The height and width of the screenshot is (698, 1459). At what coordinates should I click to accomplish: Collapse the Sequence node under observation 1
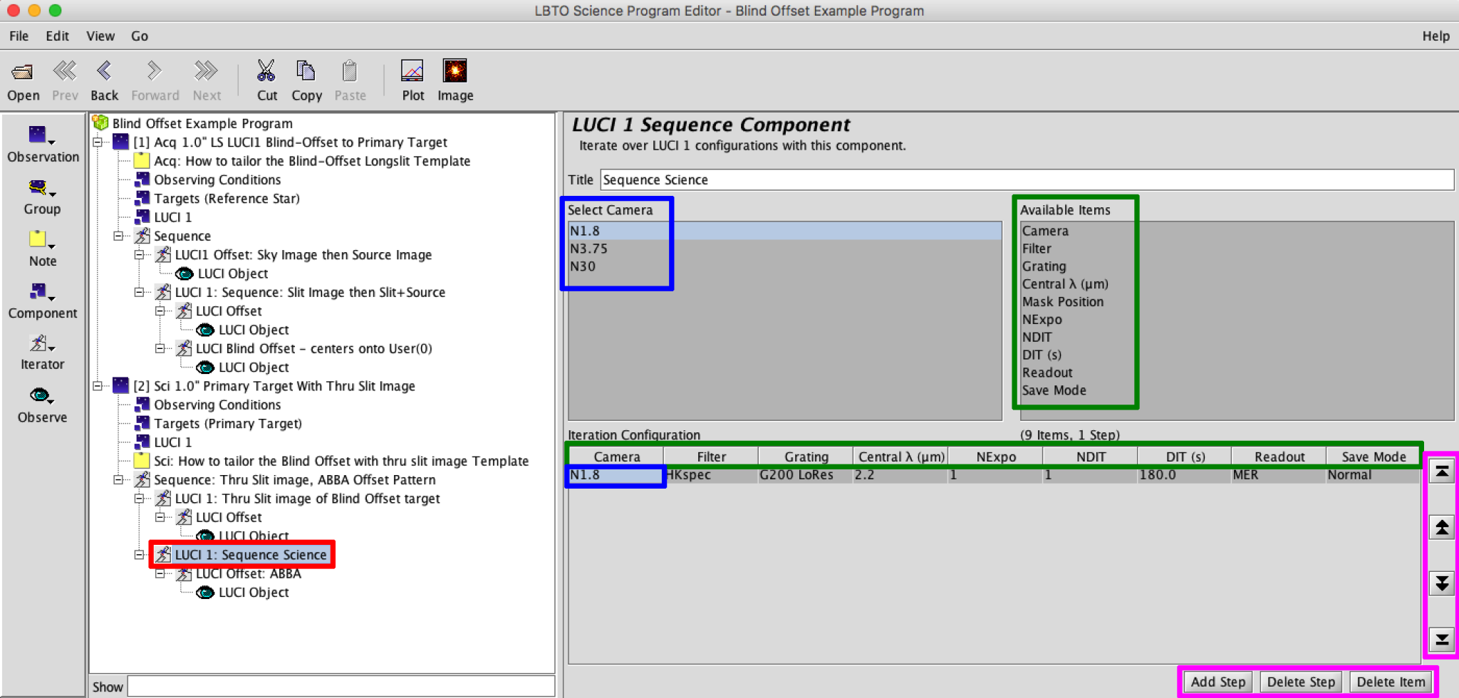tap(118, 236)
